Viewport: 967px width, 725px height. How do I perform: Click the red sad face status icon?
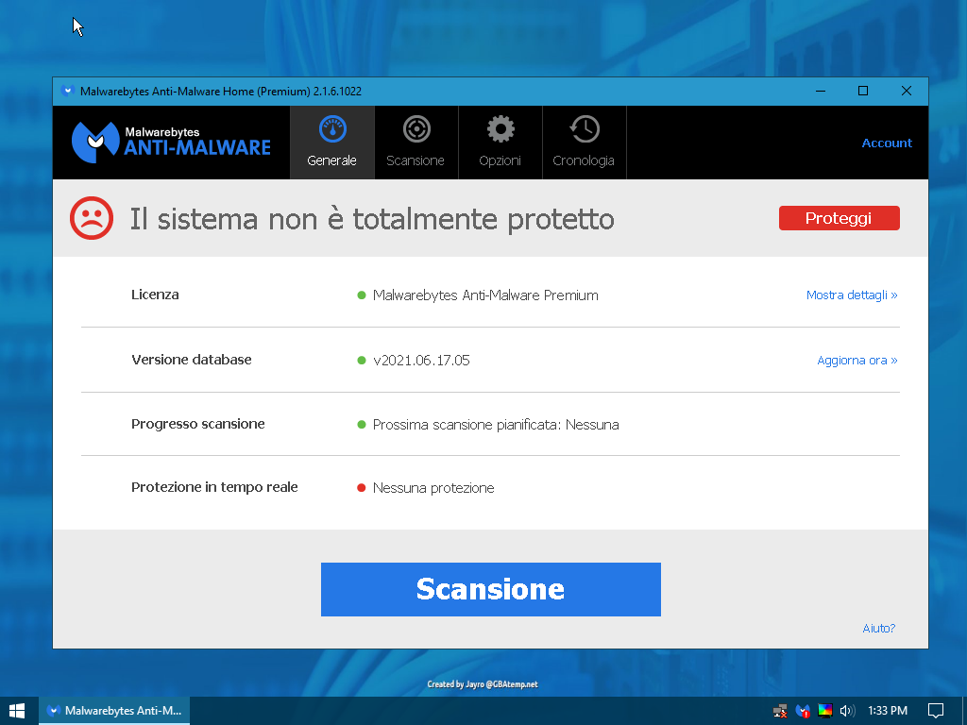tap(92, 218)
